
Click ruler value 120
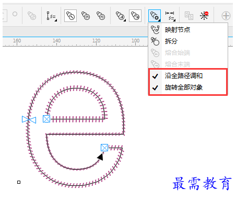(x=96, y=41)
